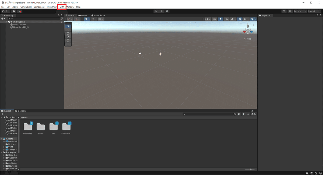Open the Unity Cloud Services window

pos(14,11)
